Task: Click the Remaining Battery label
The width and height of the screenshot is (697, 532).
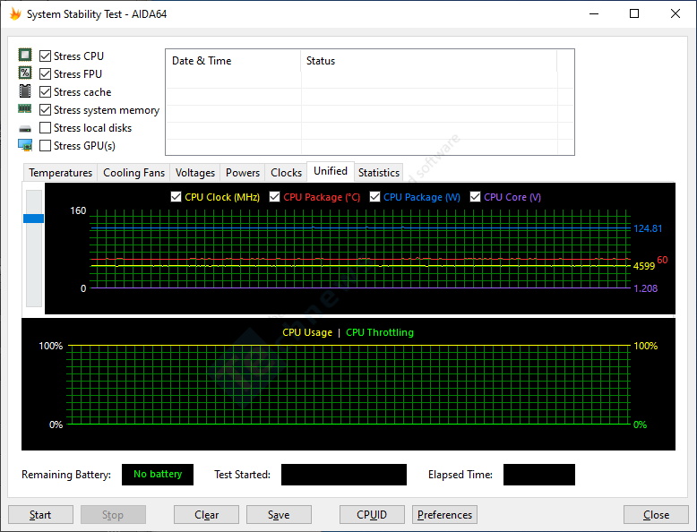Action: [66, 475]
